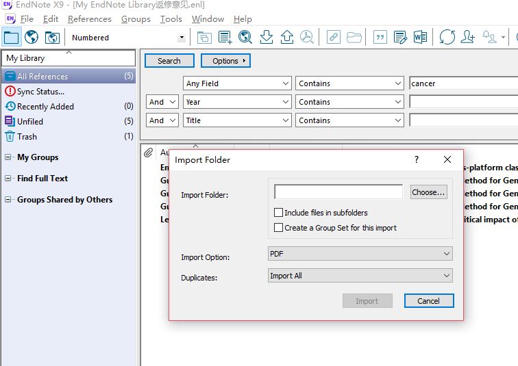Switch to Online Search Mode globe icon
The width and height of the screenshot is (518, 366).
(x=32, y=37)
